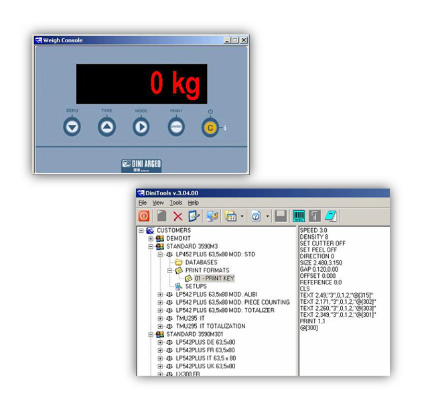Select the 01 - PRINT KEY item
Viewport: 430px width, 414px height.
click(x=214, y=278)
